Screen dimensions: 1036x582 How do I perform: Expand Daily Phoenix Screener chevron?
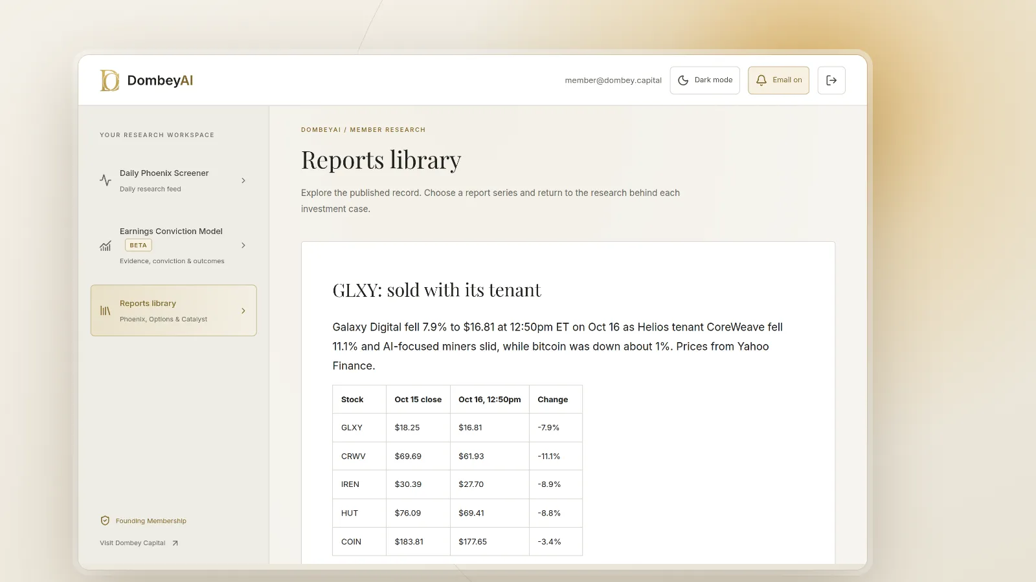(x=243, y=180)
